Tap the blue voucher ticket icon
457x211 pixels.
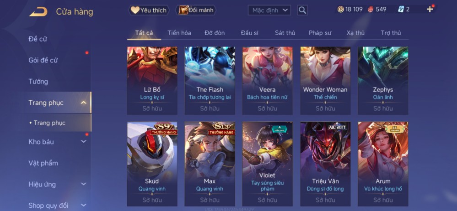(401, 9)
